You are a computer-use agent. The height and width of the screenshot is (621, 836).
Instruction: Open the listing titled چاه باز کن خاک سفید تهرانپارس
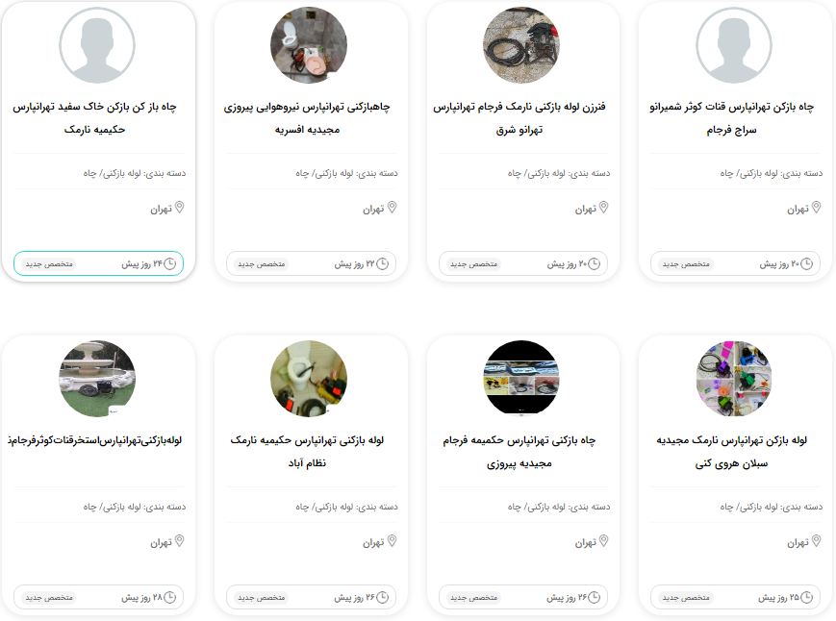(95, 117)
